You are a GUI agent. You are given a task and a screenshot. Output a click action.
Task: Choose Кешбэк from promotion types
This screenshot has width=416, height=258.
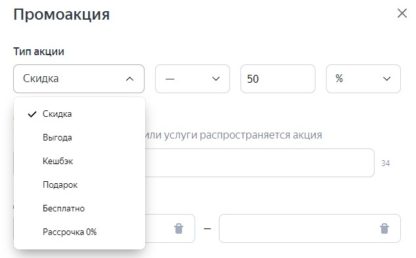[x=80, y=161]
